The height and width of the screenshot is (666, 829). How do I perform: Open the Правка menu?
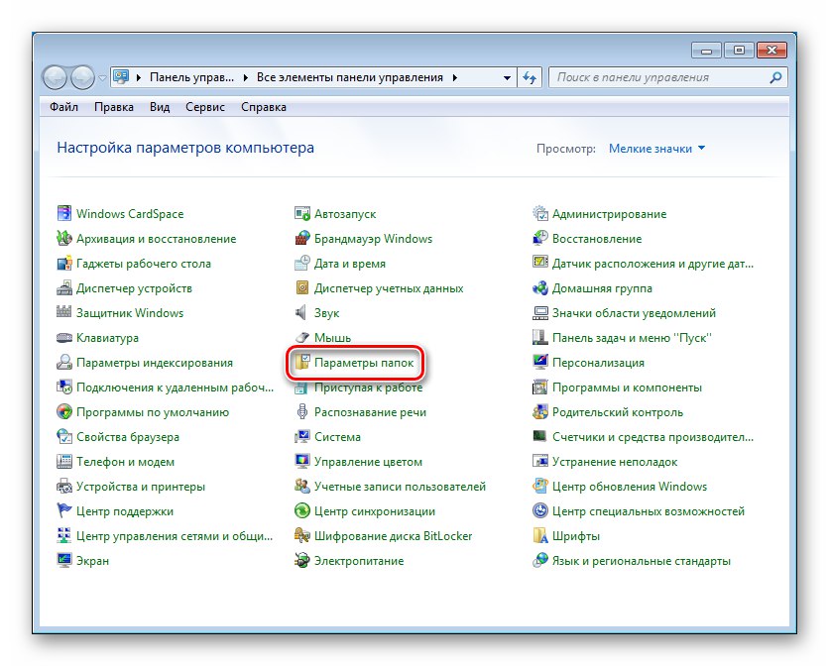point(114,107)
